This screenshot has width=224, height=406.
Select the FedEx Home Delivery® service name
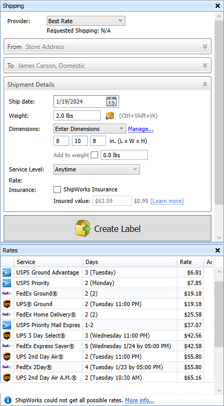[46, 314]
